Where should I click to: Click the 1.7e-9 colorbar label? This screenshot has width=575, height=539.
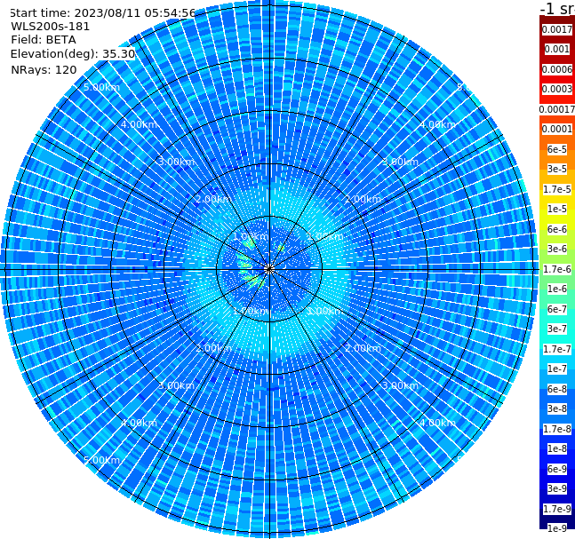(x=557, y=509)
